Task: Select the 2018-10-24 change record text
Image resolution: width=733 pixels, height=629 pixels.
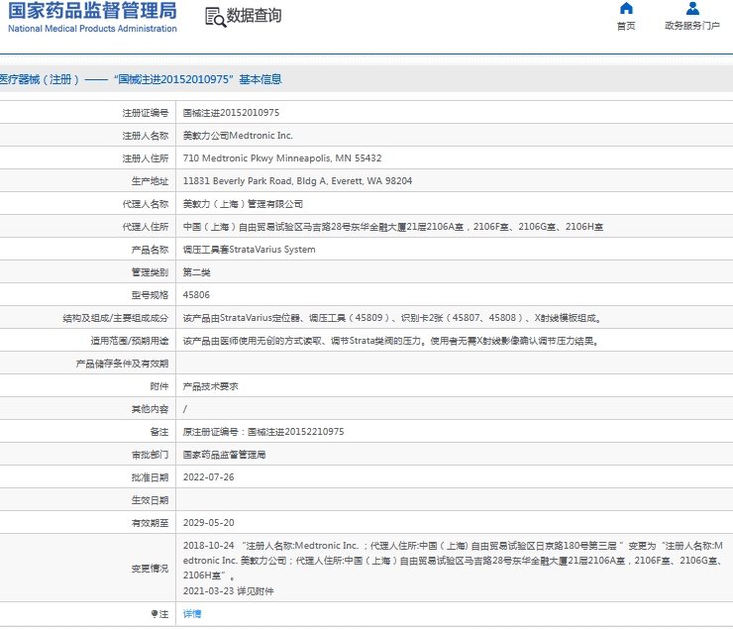Action: click(453, 561)
